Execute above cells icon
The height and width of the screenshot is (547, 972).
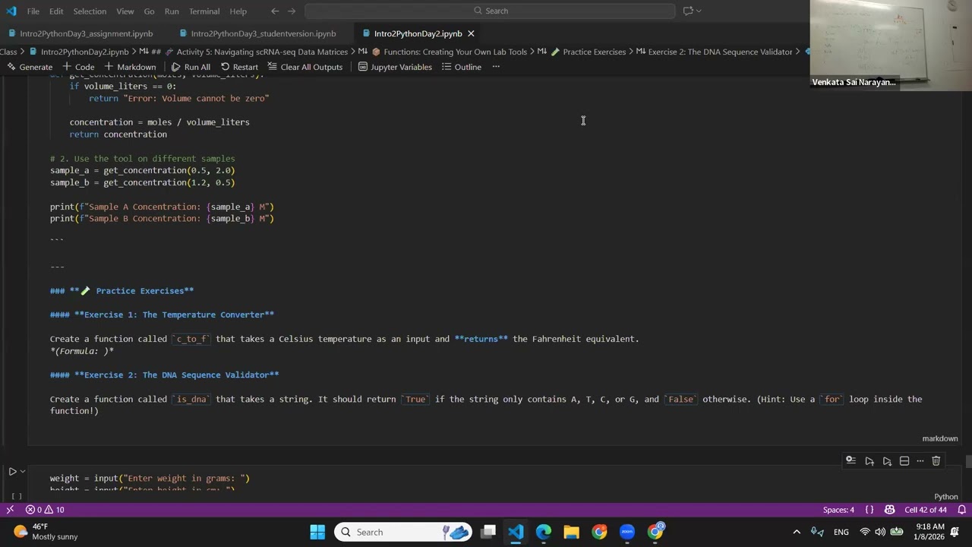point(869,460)
